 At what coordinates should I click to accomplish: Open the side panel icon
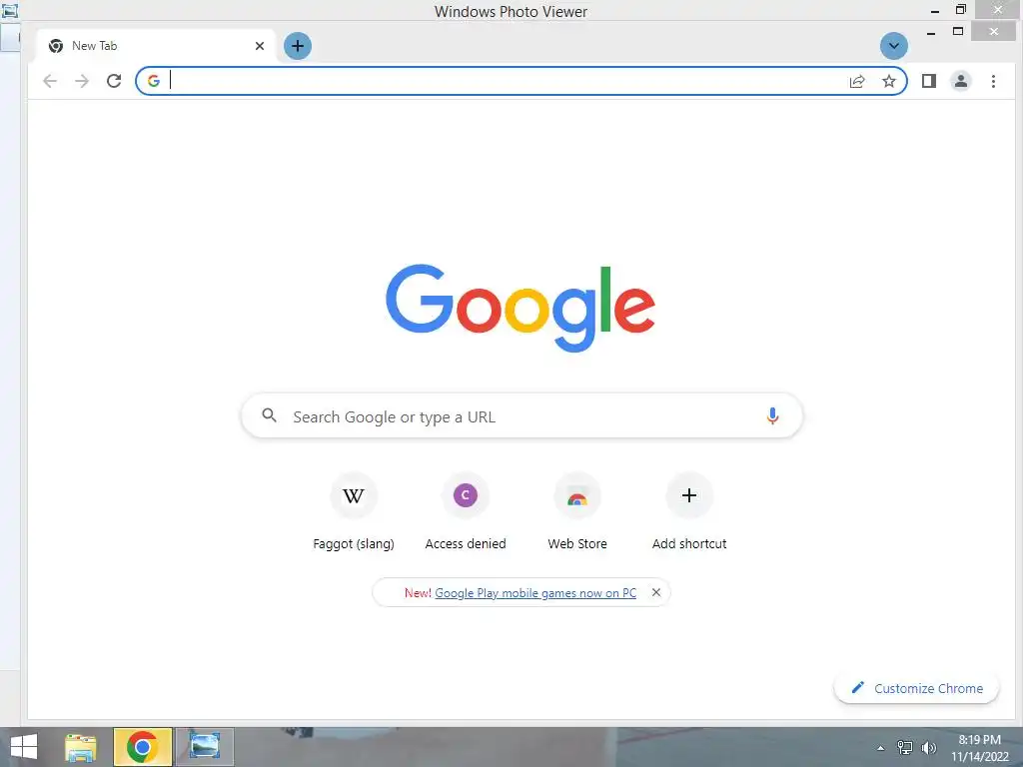pyautogui.click(x=928, y=81)
